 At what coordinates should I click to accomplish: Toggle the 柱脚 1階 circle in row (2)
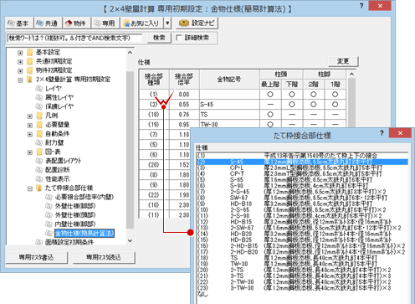click(336, 105)
